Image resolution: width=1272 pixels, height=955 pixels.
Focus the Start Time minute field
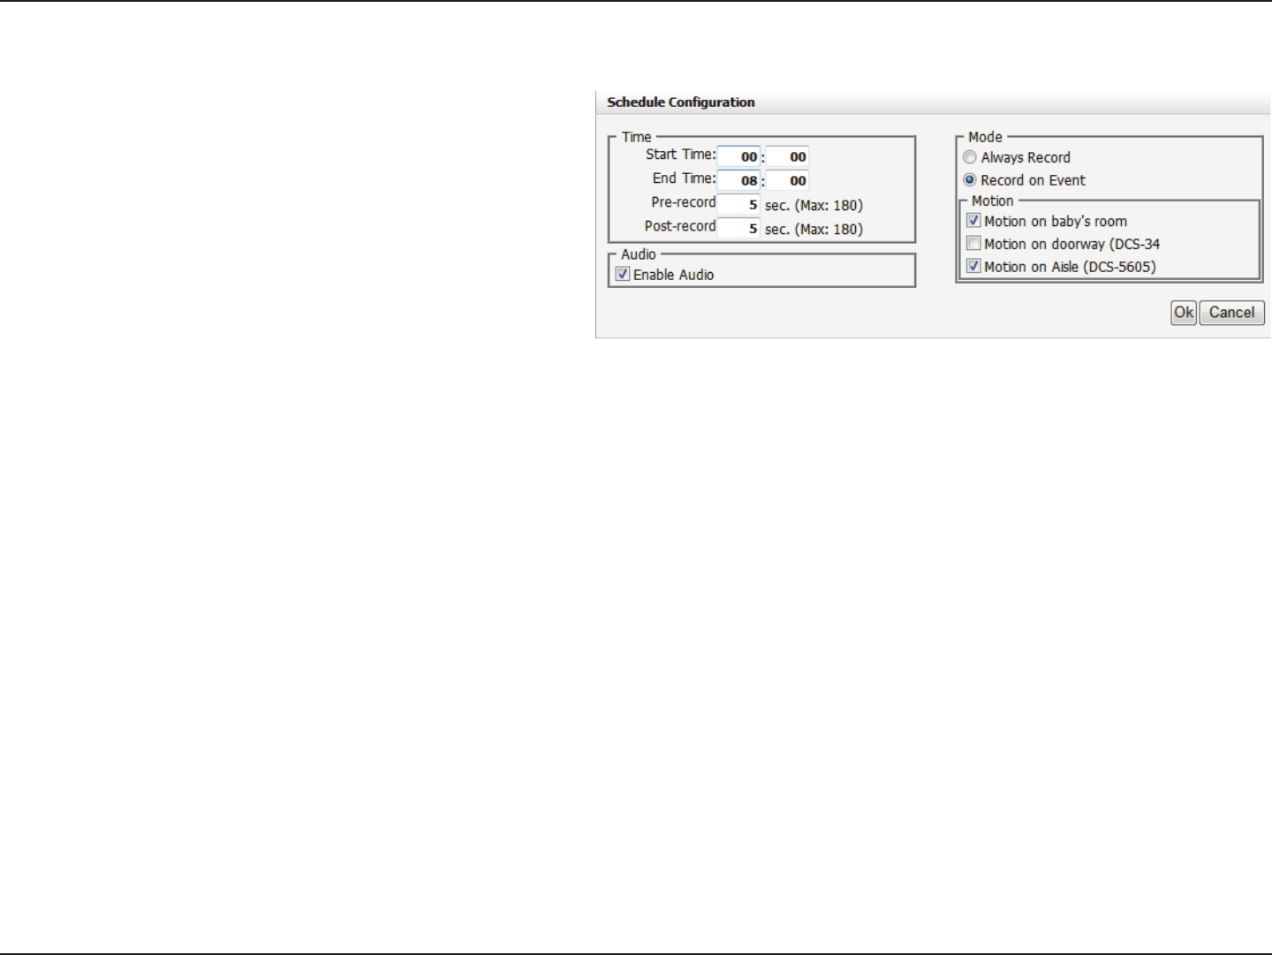pos(787,156)
